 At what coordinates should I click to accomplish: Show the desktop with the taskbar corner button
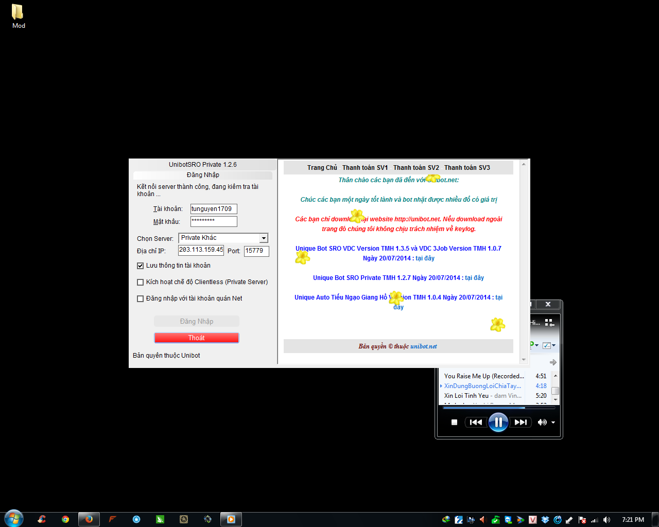coord(655,519)
